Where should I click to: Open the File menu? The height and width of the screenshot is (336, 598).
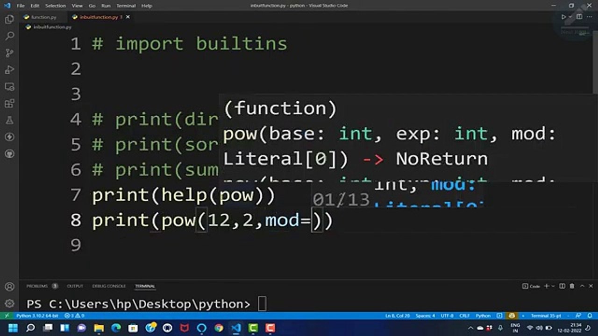[21, 6]
